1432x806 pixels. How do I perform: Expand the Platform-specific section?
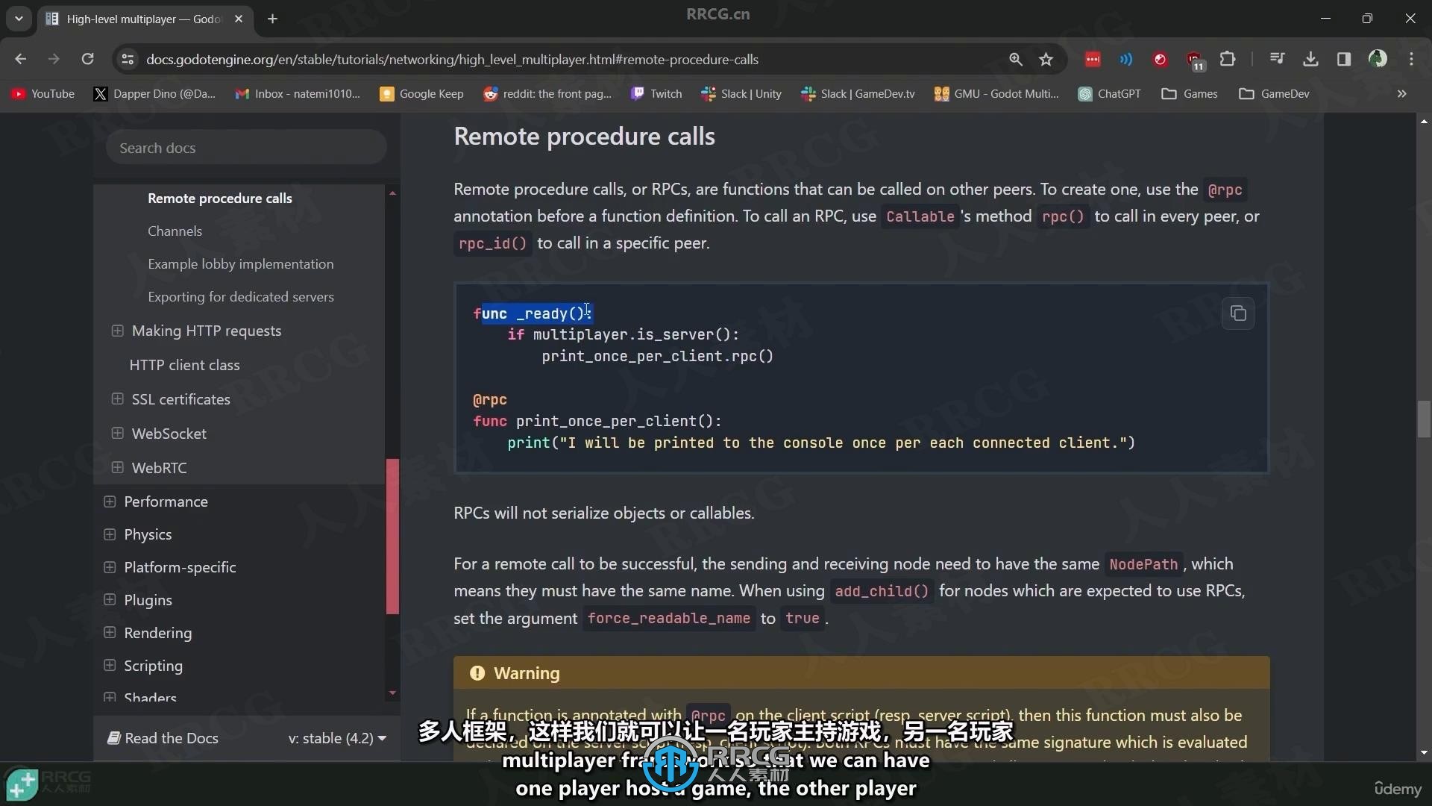pyautogui.click(x=110, y=566)
